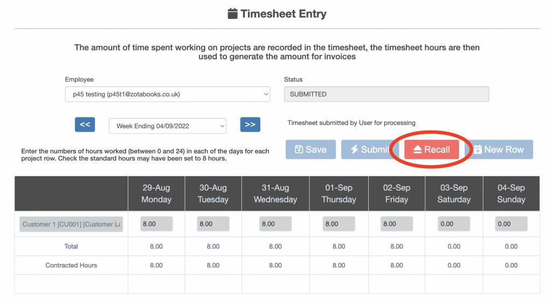Click Monday 29-Aug hours input
Image resolution: width=552 pixels, height=304 pixels.
(156, 224)
